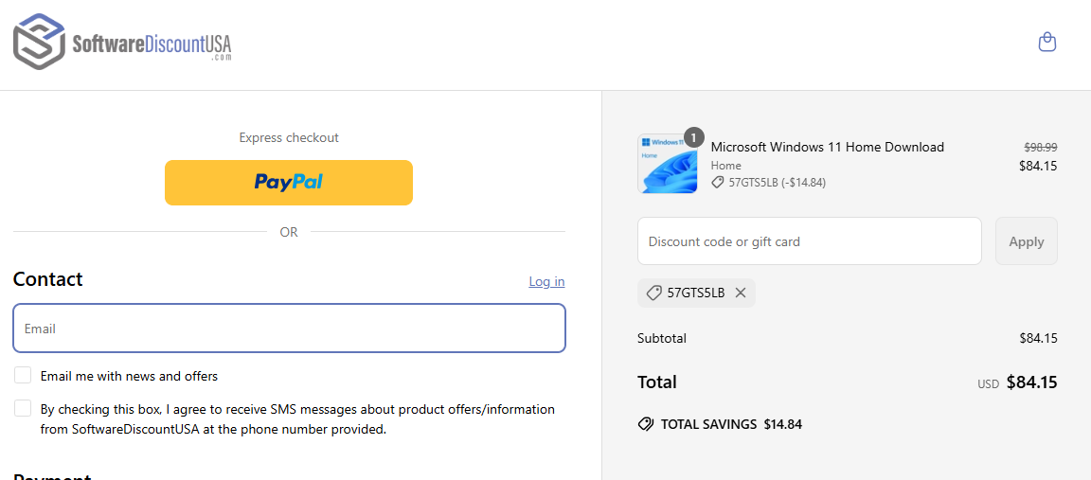
Task: Open the shopping bag cart icon
Action: click(1046, 42)
